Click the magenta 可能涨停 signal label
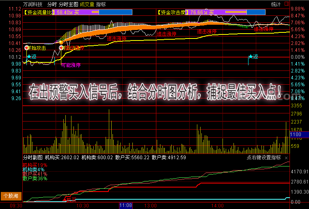This screenshot has width=309, height=209. [71, 65]
